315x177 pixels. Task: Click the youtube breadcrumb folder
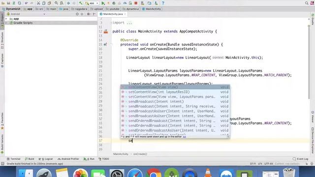pyautogui.click(x=113, y=9)
